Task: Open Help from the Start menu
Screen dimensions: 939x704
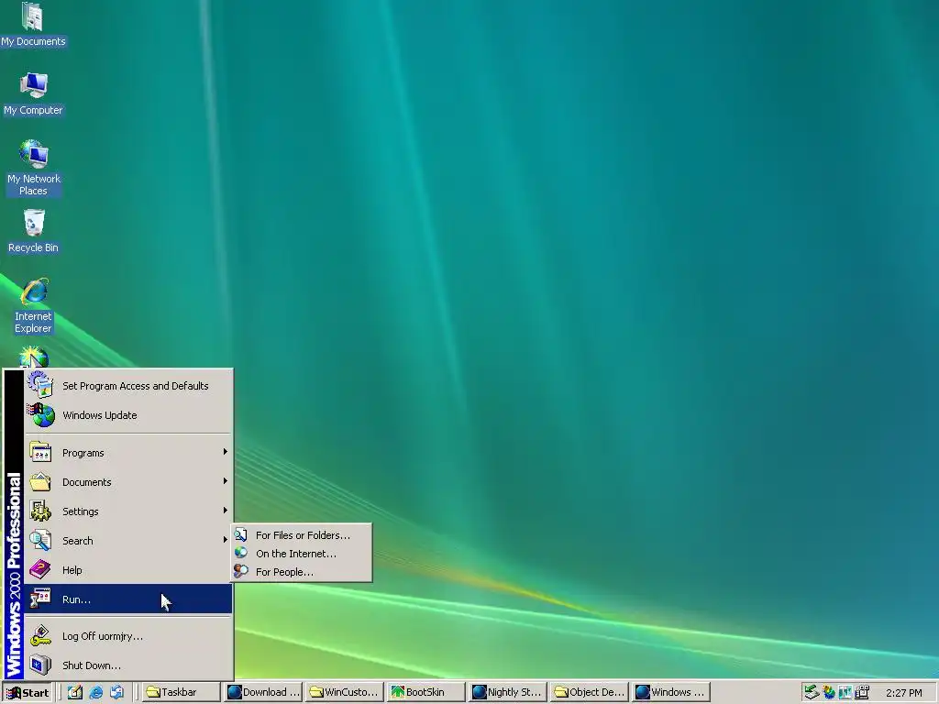Action: click(128, 570)
